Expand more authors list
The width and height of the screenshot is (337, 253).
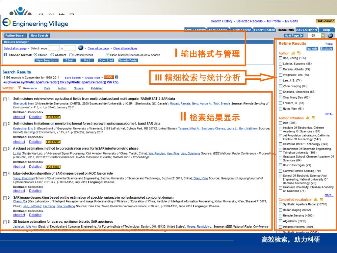point(329,113)
